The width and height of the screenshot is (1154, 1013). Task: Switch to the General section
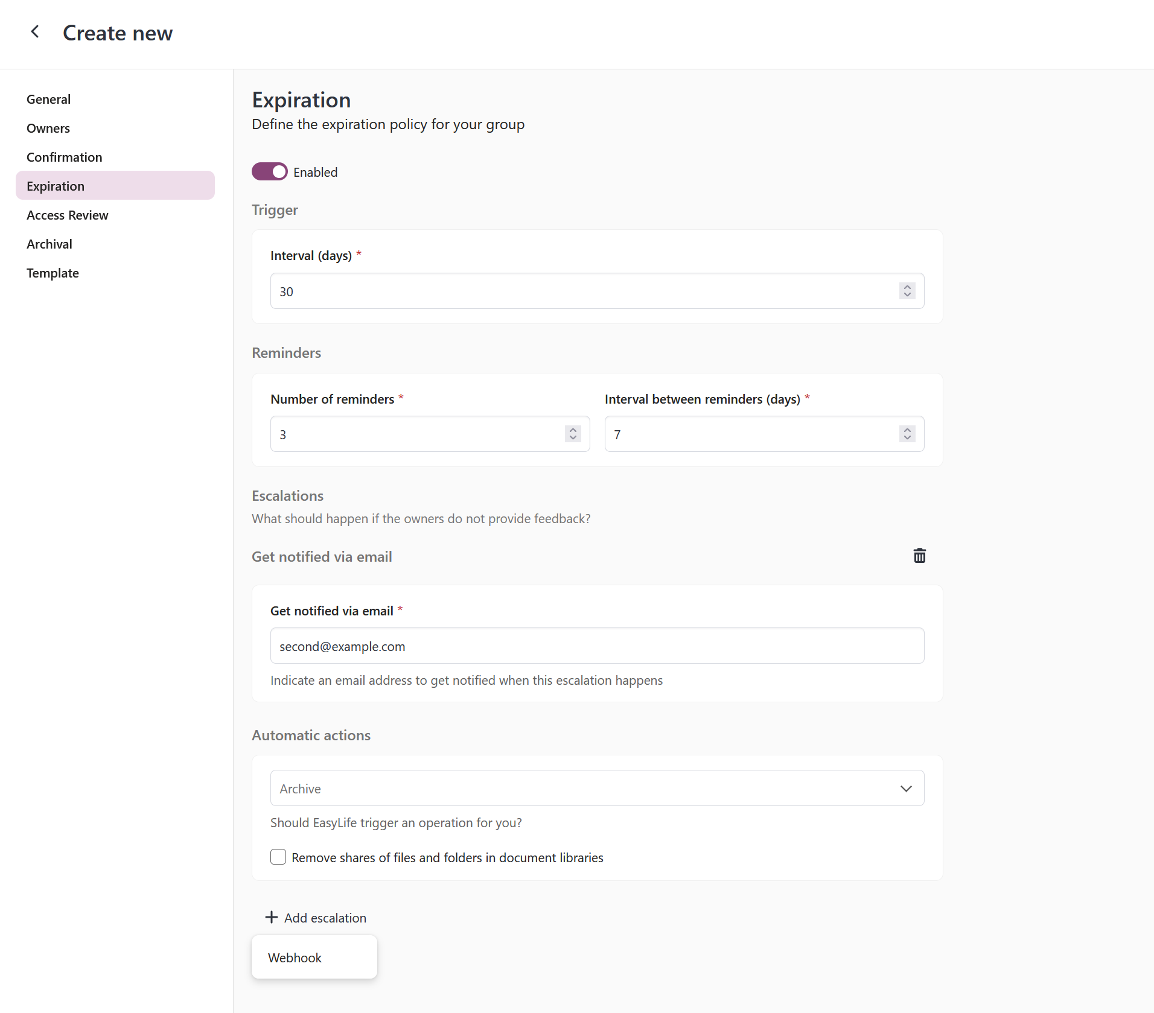(48, 99)
